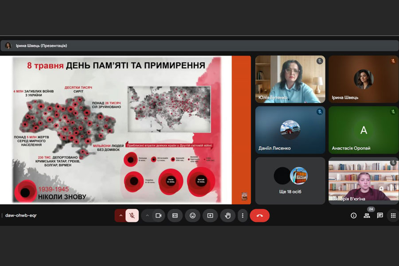Screen dimensions: 399x266
Task: Click presenter label Ірина Швець (Презентація)
Action: (42, 46)
